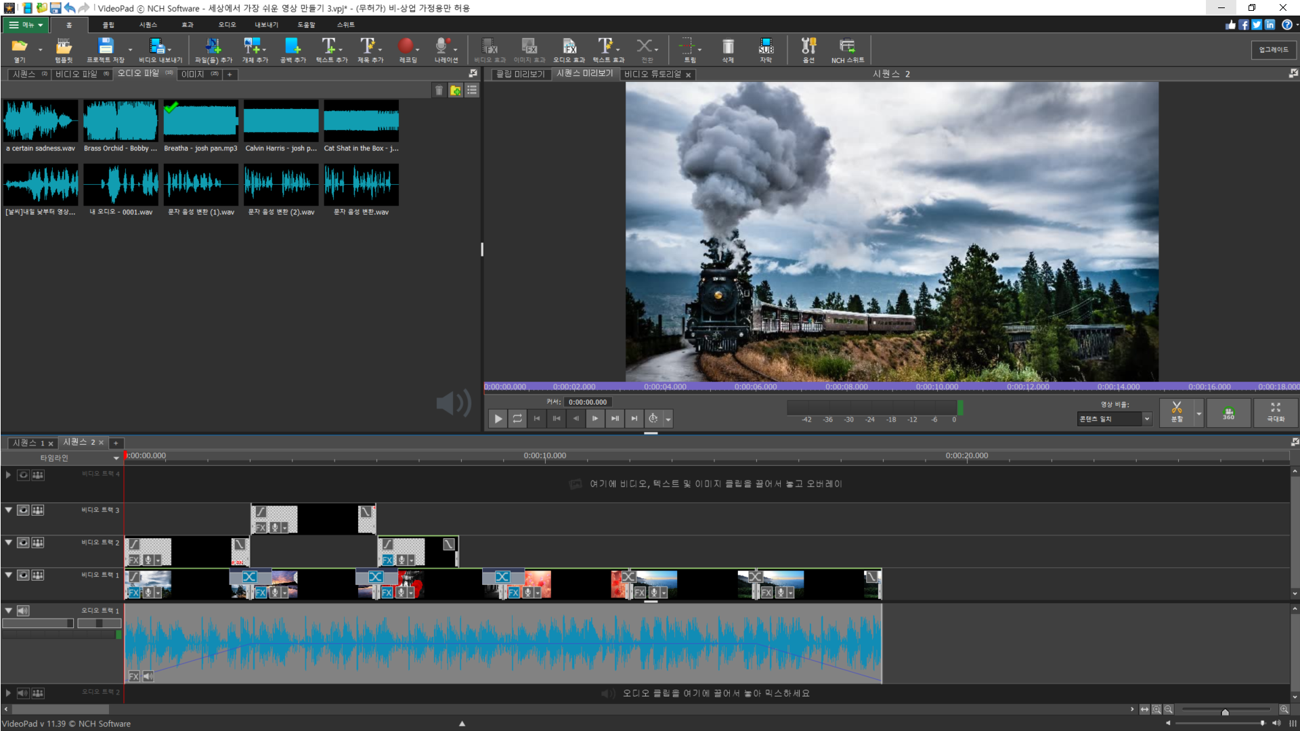
Task: Open the 영상 비율 콘텐츠 일치 dropdown
Action: point(1146,419)
